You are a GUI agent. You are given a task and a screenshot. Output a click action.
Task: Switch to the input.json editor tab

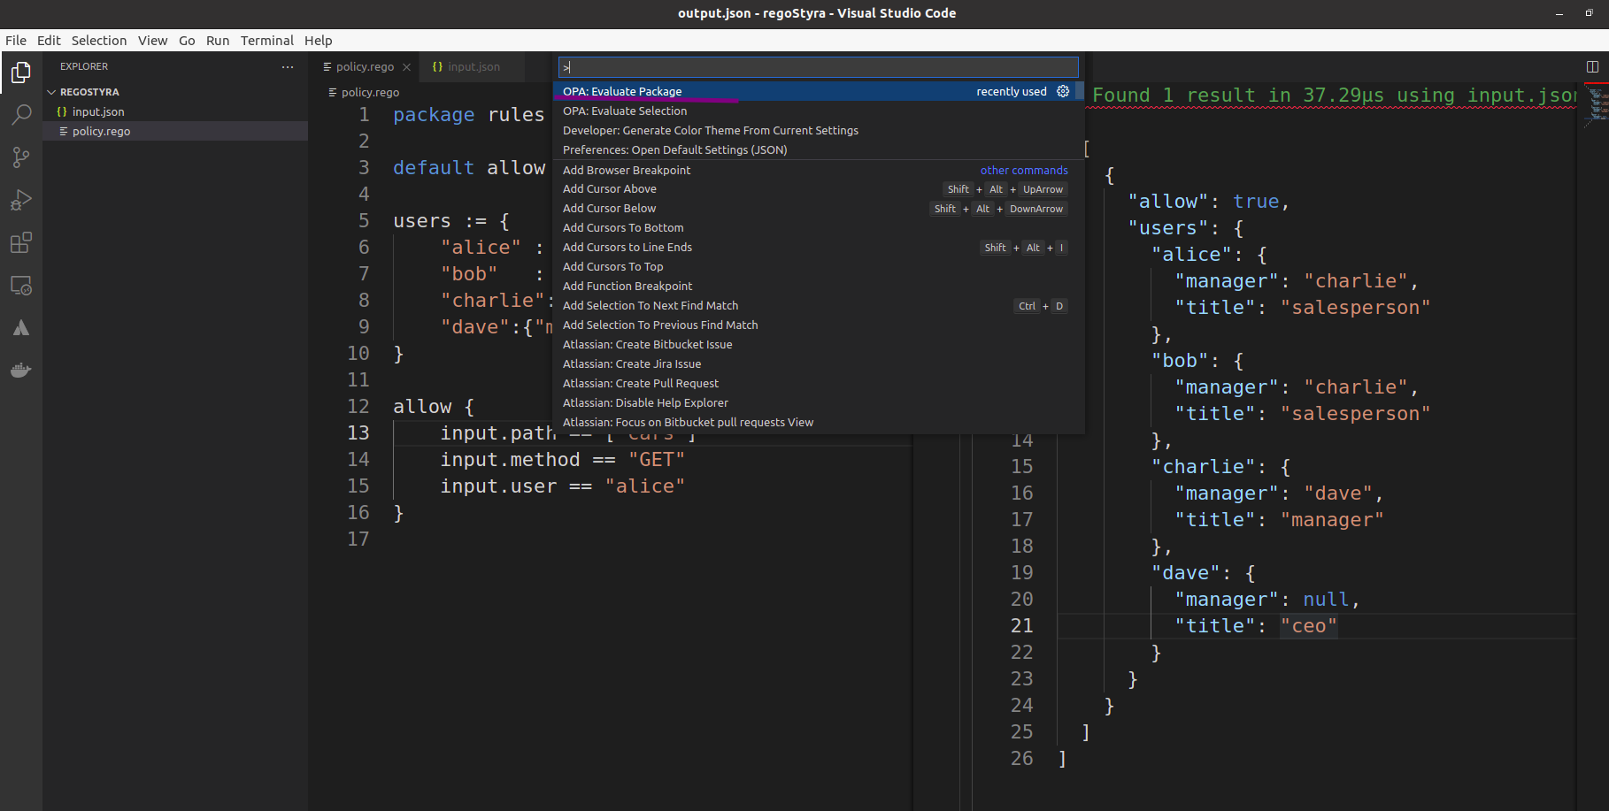pos(473,67)
